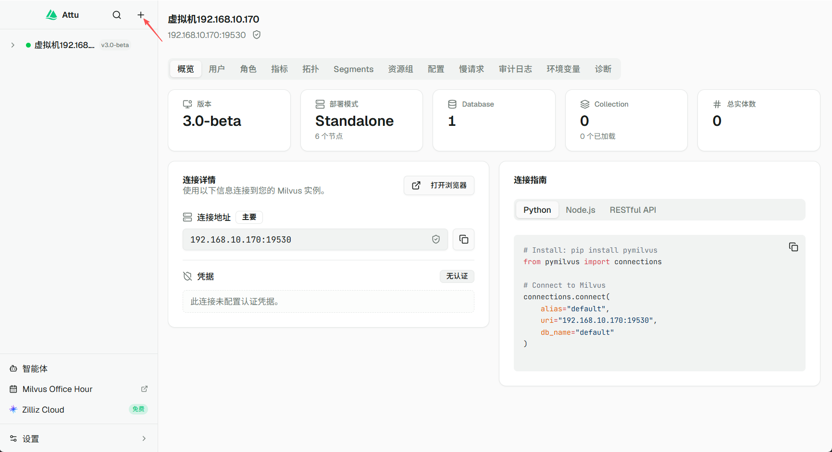The height and width of the screenshot is (452, 832).
Task: Click the external link icon for Office Hour
Action: click(144, 389)
